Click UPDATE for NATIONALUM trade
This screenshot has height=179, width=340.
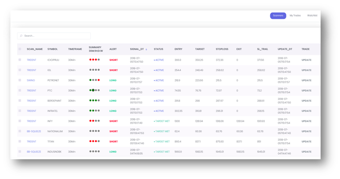click(x=306, y=131)
